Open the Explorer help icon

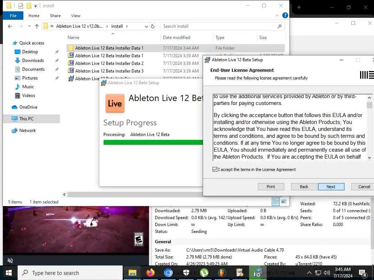coord(285,15)
